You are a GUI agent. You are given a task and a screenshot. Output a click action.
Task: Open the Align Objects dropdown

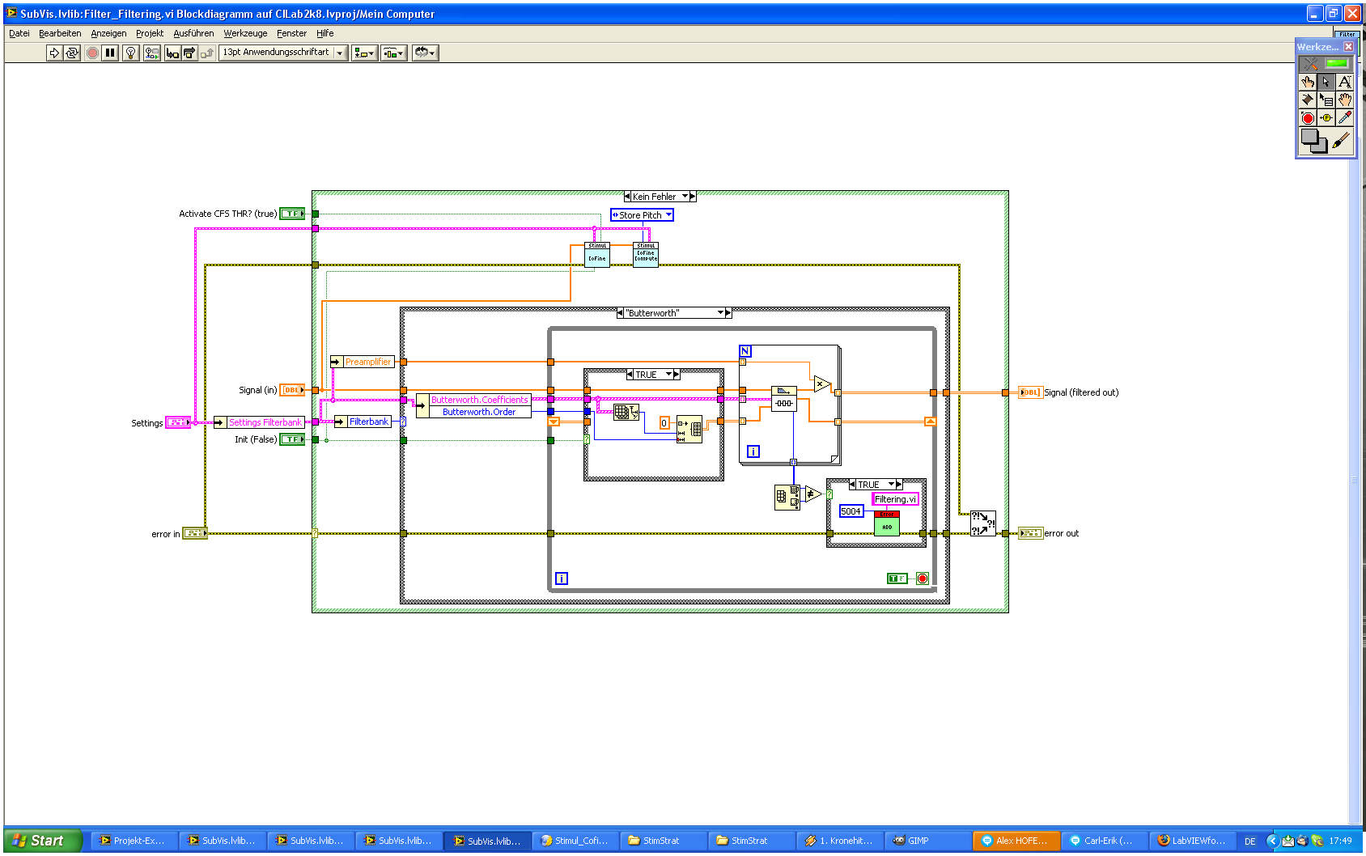click(364, 53)
